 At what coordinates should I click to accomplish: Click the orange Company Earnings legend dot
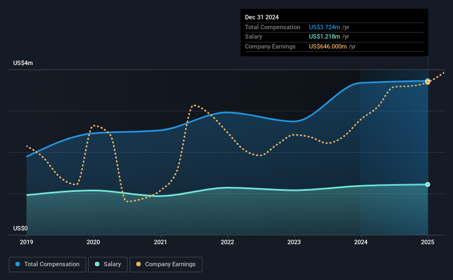pos(138,264)
